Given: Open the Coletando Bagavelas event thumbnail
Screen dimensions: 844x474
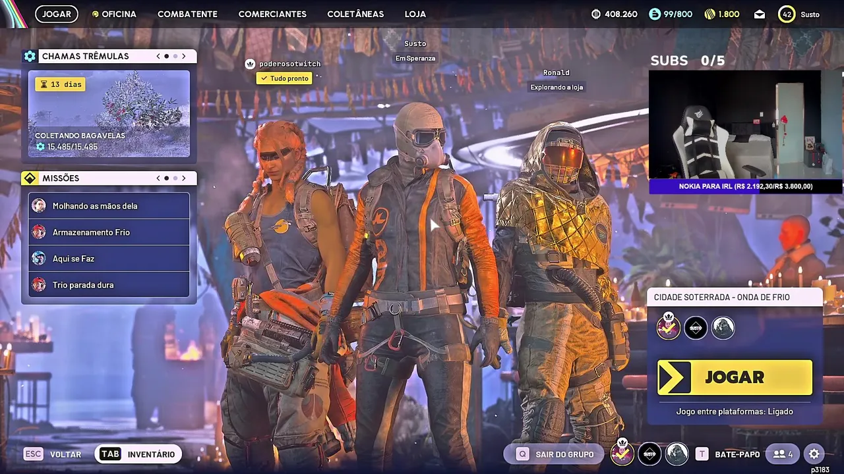Looking at the screenshot, I should 109,114.
